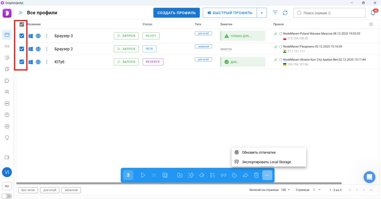Click the cookie icon in bulk toolbar
This screenshot has height=199, width=381.
click(x=234, y=175)
